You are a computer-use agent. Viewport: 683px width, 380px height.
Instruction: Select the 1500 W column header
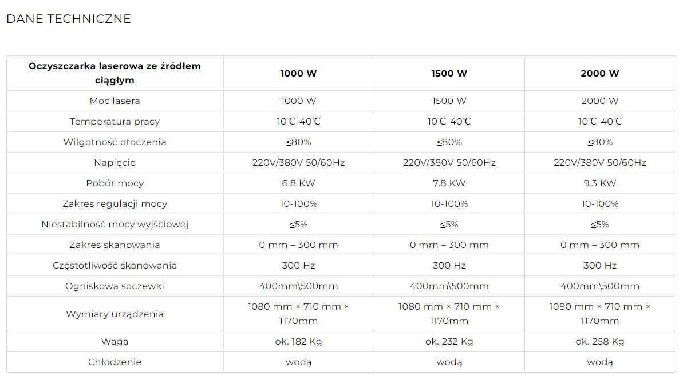coord(449,73)
